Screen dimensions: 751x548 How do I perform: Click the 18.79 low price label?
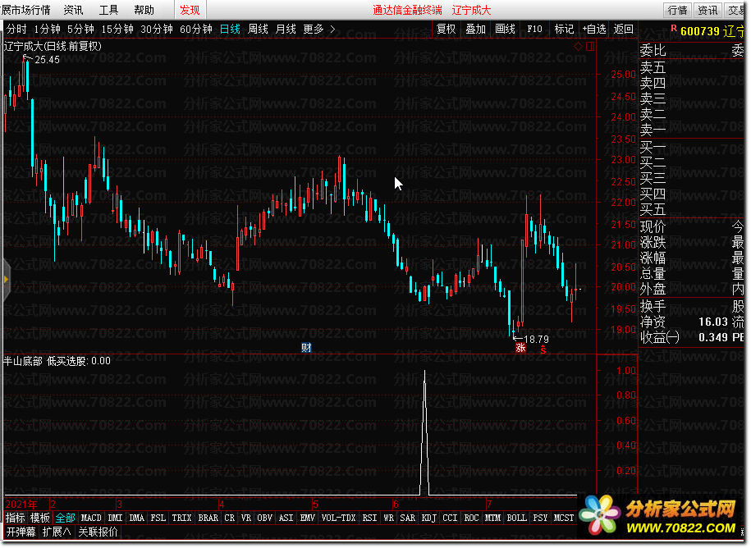pos(536,340)
